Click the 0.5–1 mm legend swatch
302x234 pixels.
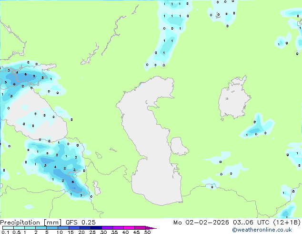tap(19, 228)
